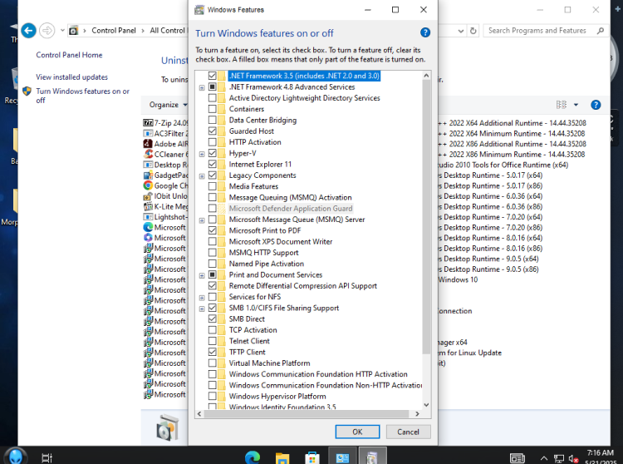
Task: Select the SMB Direct feature row
Action: 247,318
